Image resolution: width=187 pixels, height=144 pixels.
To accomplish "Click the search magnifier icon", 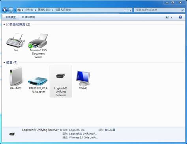I will pos(182,10).
